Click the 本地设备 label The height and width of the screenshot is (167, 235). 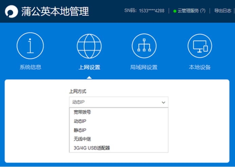pyautogui.click(x=200, y=67)
